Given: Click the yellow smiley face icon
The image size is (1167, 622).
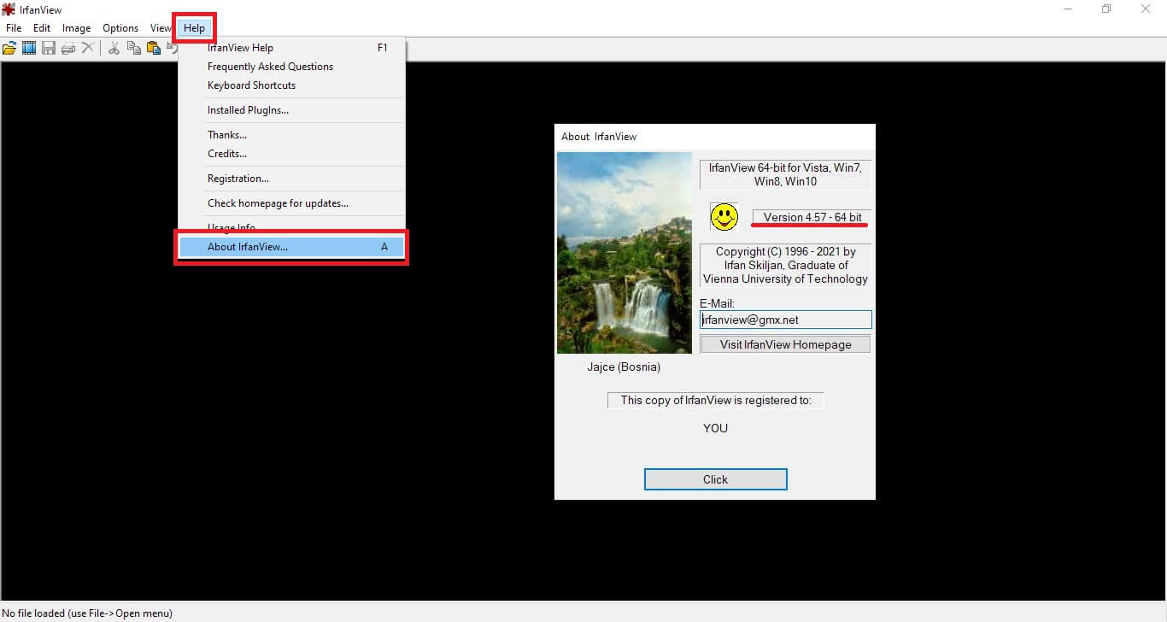Looking at the screenshot, I should click(x=724, y=217).
